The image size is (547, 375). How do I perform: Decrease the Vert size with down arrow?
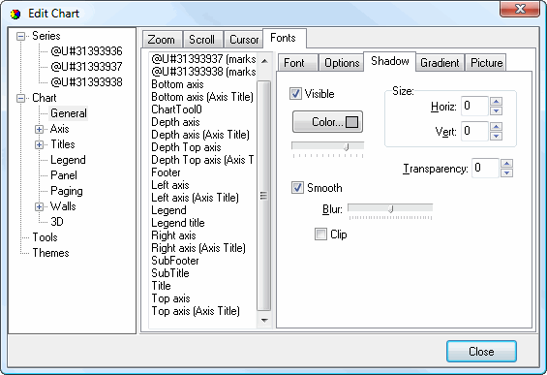pyautogui.click(x=496, y=136)
